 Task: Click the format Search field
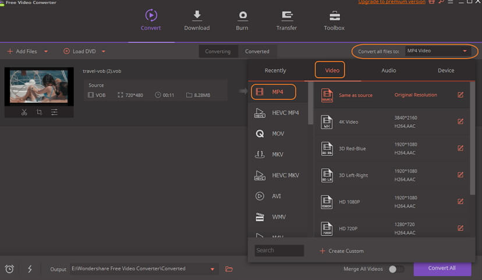coord(279,250)
